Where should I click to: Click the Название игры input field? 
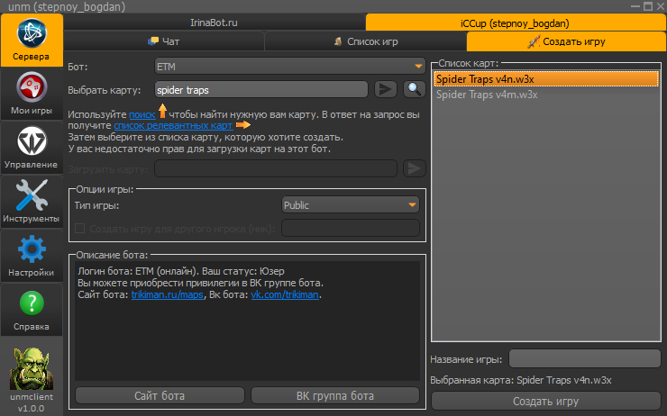pos(585,359)
